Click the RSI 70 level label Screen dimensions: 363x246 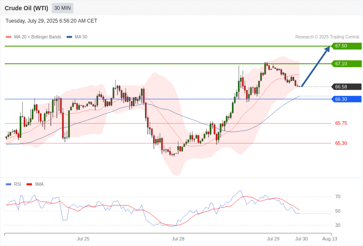coord(338,196)
